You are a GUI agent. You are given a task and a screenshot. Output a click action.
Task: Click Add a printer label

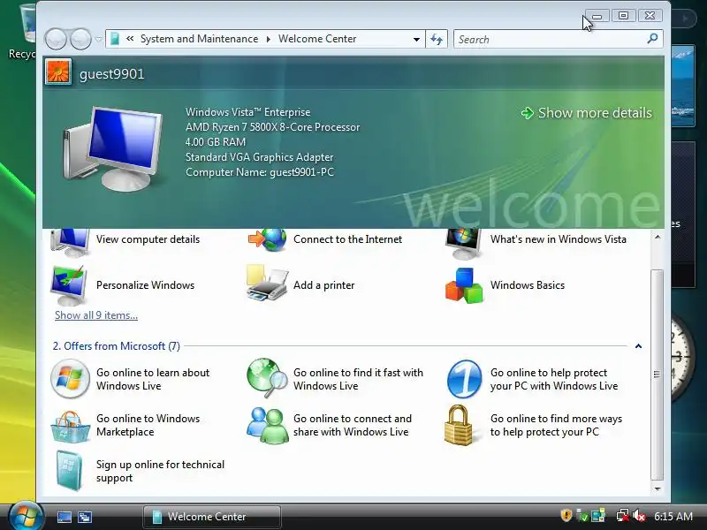(x=323, y=285)
